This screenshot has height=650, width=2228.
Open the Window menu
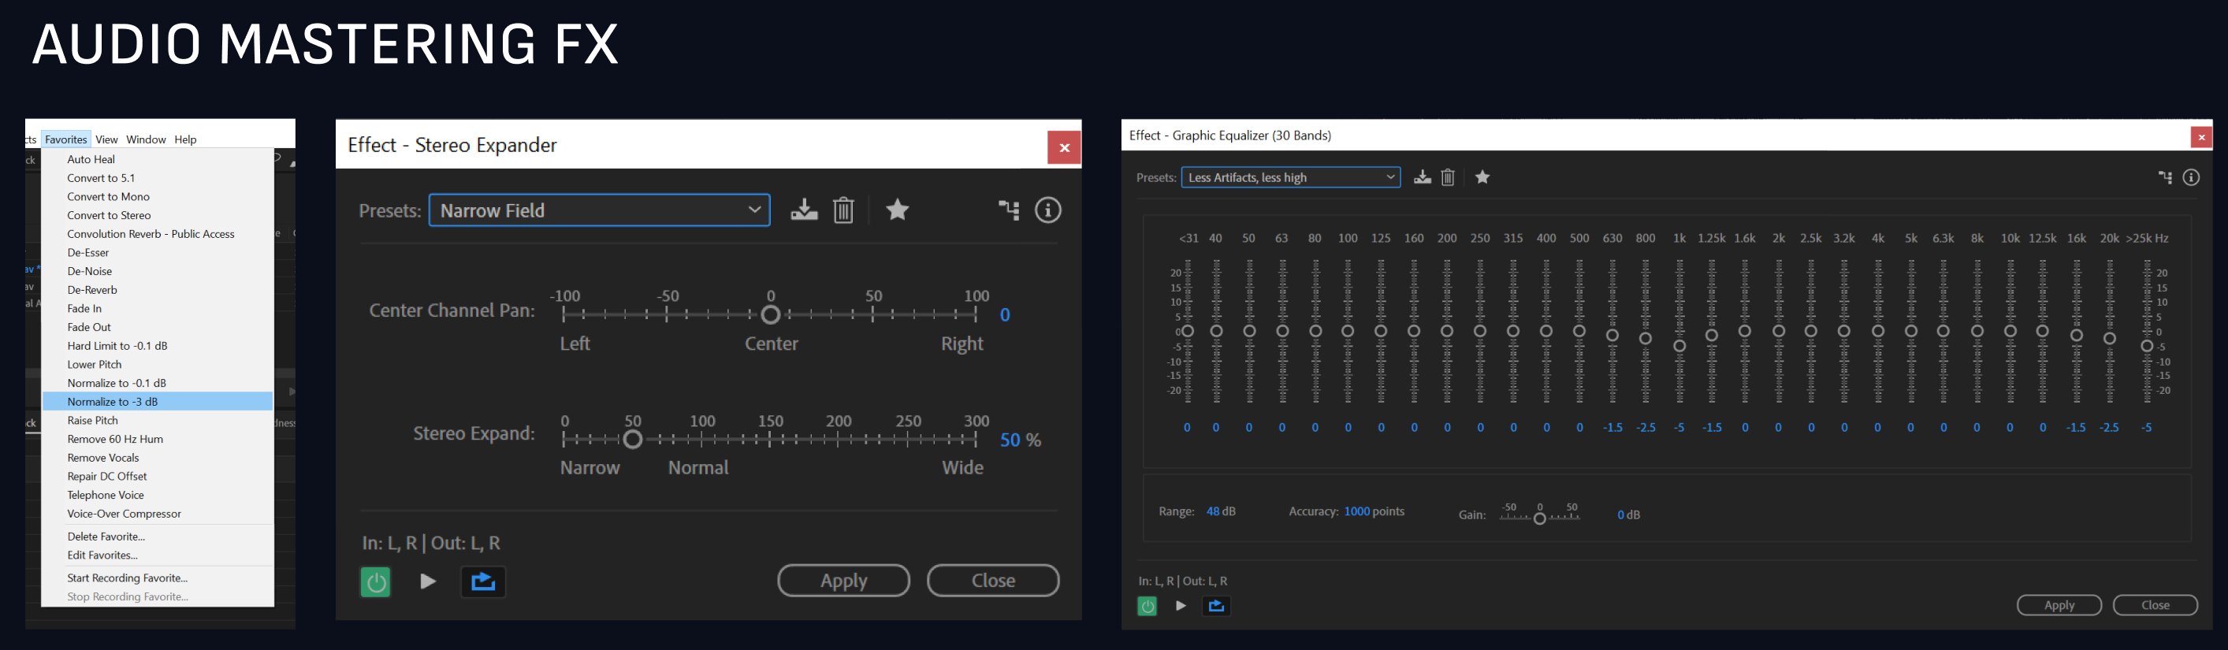point(145,139)
